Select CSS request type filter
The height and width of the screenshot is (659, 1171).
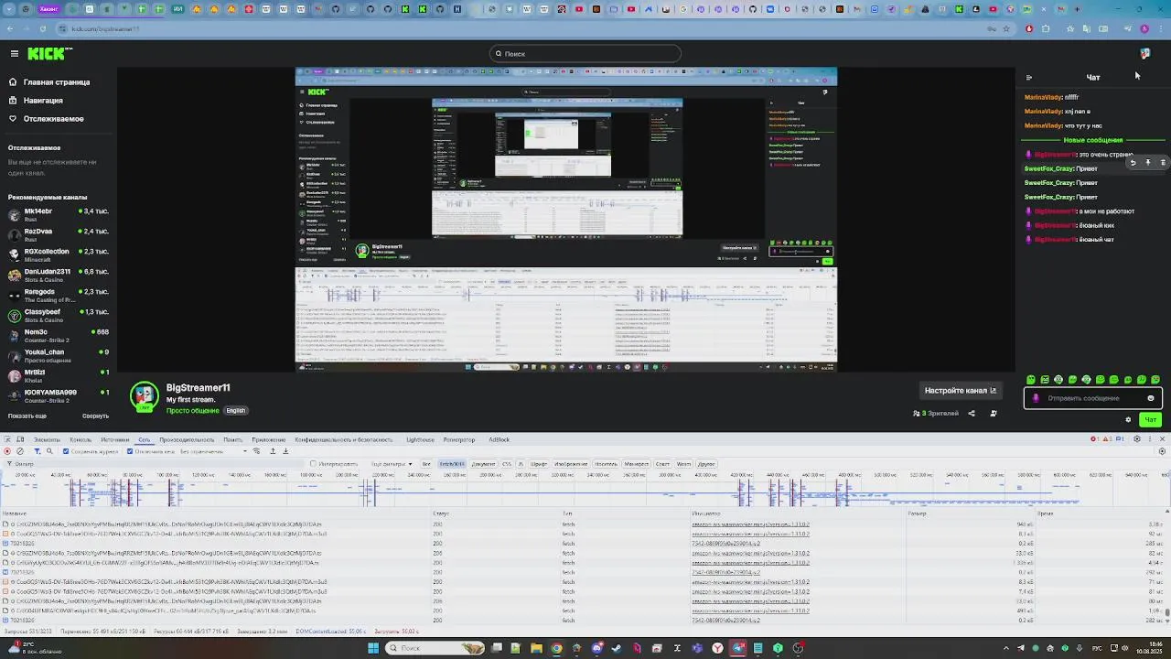(507, 464)
